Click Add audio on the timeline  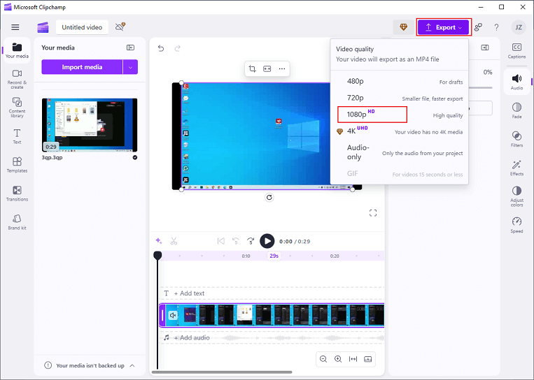tap(191, 338)
